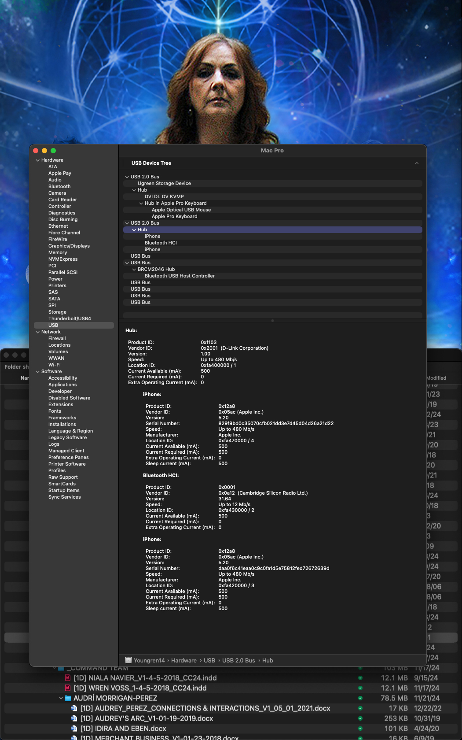Open Card Reader in the sidebar

pyautogui.click(x=62, y=200)
